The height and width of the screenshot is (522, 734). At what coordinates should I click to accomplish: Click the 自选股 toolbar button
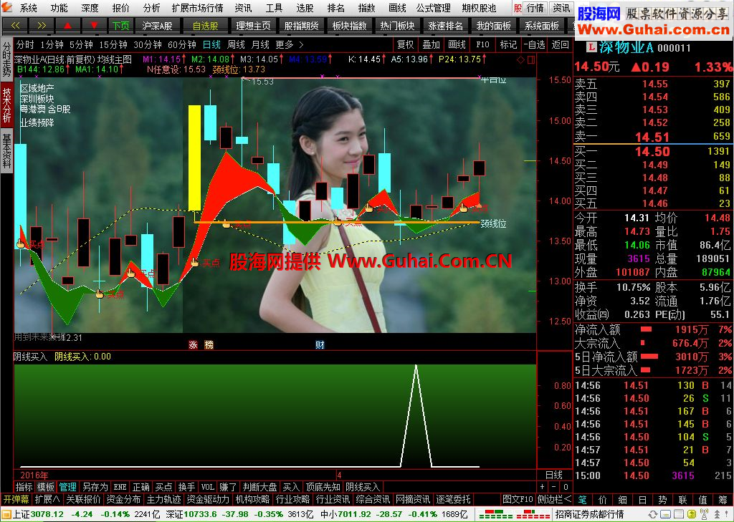point(206,25)
